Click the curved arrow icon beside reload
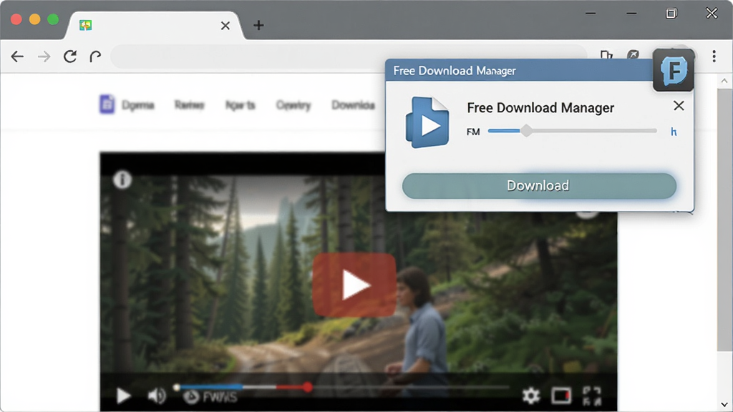 [95, 57]
